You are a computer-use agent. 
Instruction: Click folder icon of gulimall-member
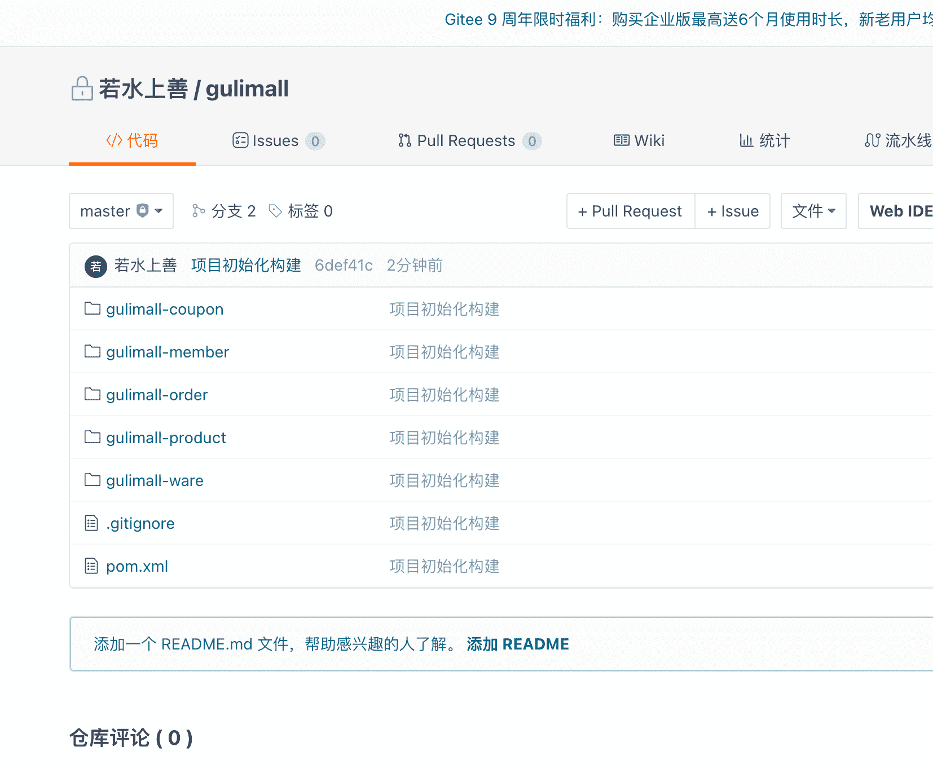[x=93, y=351]
